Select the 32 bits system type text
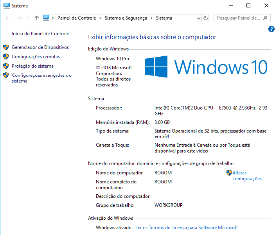 (x=210, y=134)
